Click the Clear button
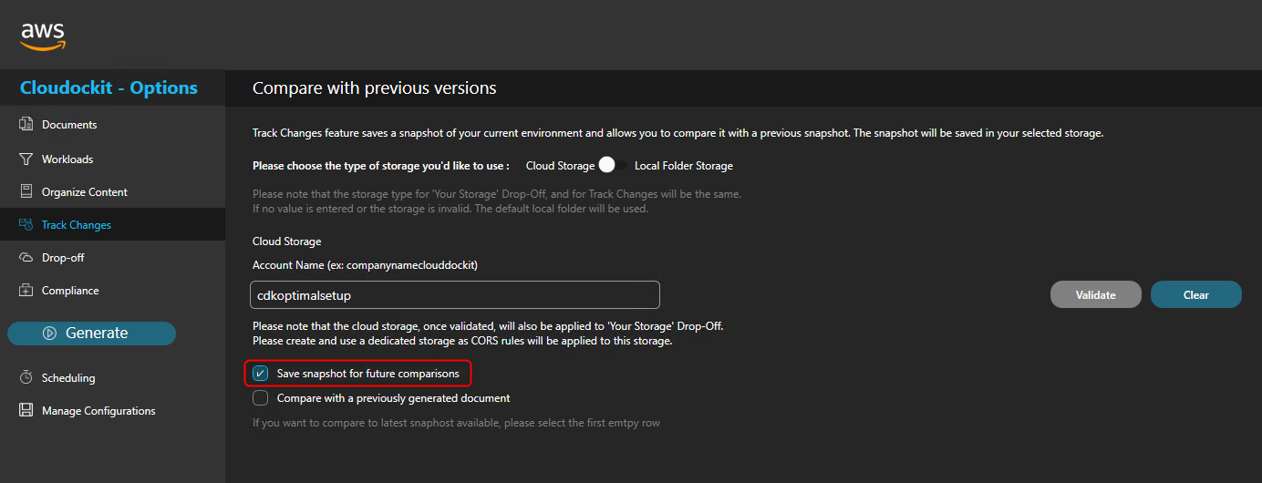This screenshot has width=1262, height=483. (1196, 295)
